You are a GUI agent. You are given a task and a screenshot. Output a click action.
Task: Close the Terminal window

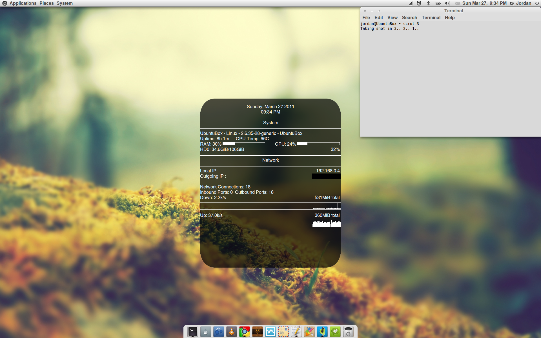point(365,11)
